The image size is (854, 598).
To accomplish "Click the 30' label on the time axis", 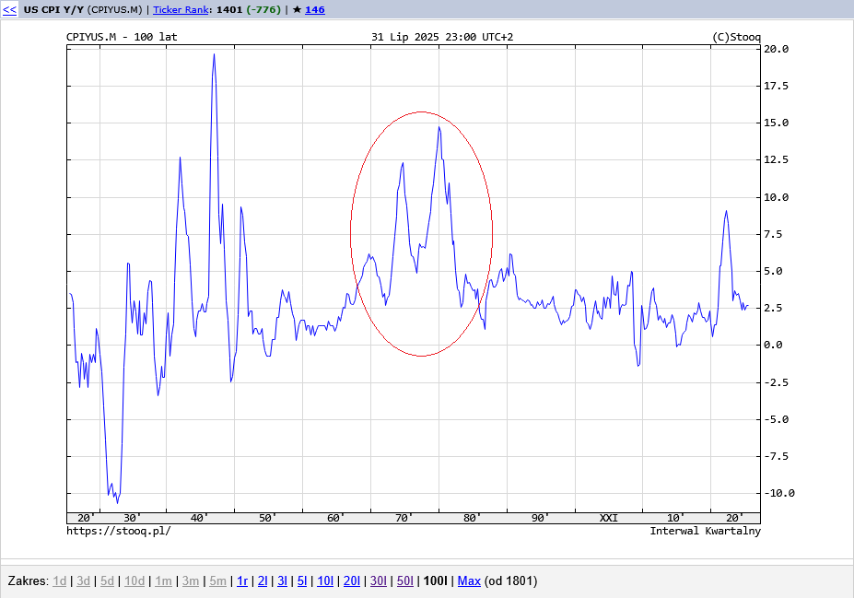I will point(131,518).
